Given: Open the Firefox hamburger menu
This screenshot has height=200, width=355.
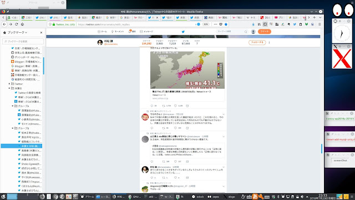Looking at the screenshot, I should (319, 24).
